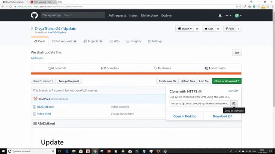
Task: Go to Marketplace in top navigation
Action: point(150,15)
